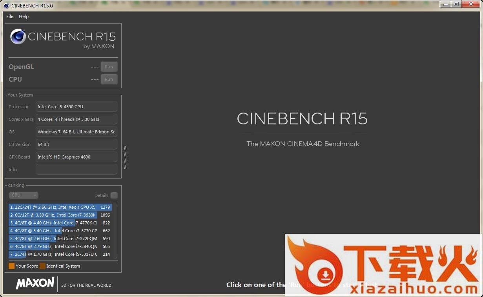The width and height of the screenshot is (483, 297).
Task: Click the OS field showing Windows 7
Action: point(77,132)
